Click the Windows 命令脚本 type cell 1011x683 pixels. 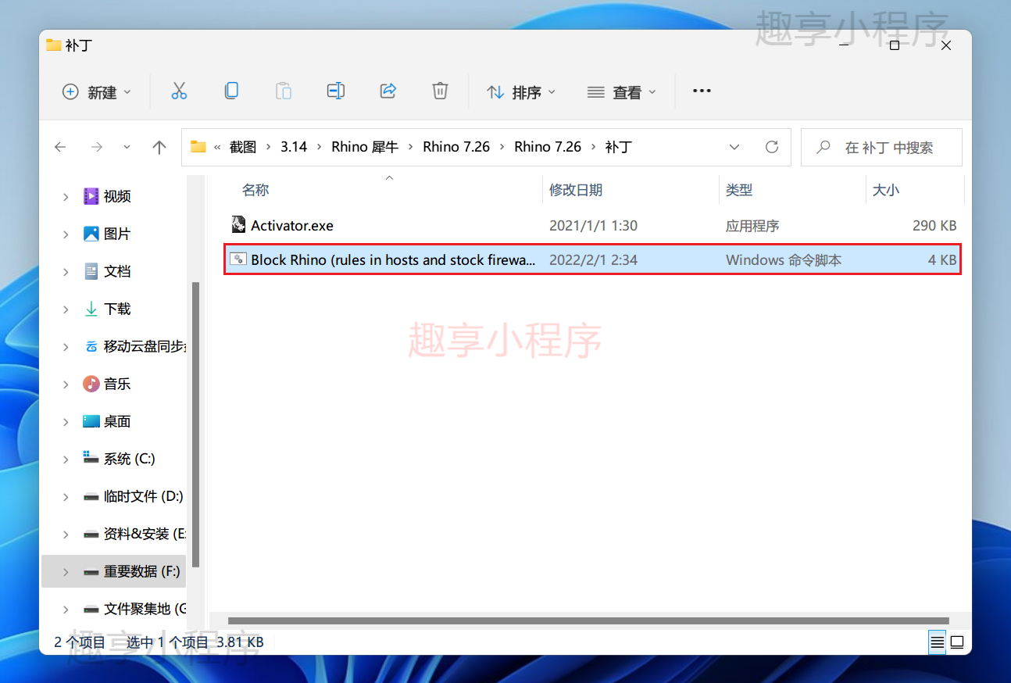coord(784,259)
